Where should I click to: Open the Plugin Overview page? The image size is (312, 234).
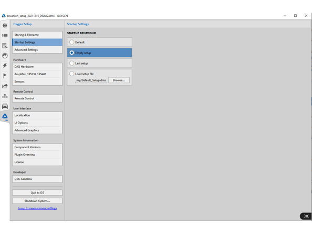(37, 155)
